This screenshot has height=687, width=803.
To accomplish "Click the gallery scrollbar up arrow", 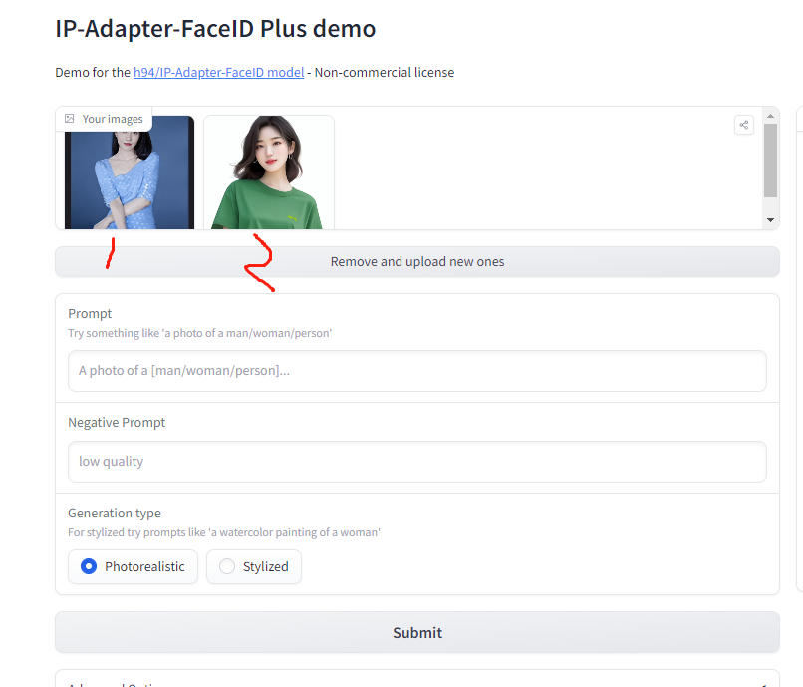I will [x=770, y=116].
